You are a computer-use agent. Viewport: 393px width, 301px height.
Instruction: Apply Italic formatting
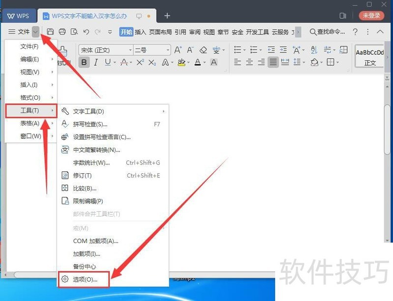pyautogui.click(x=96, y=62)
